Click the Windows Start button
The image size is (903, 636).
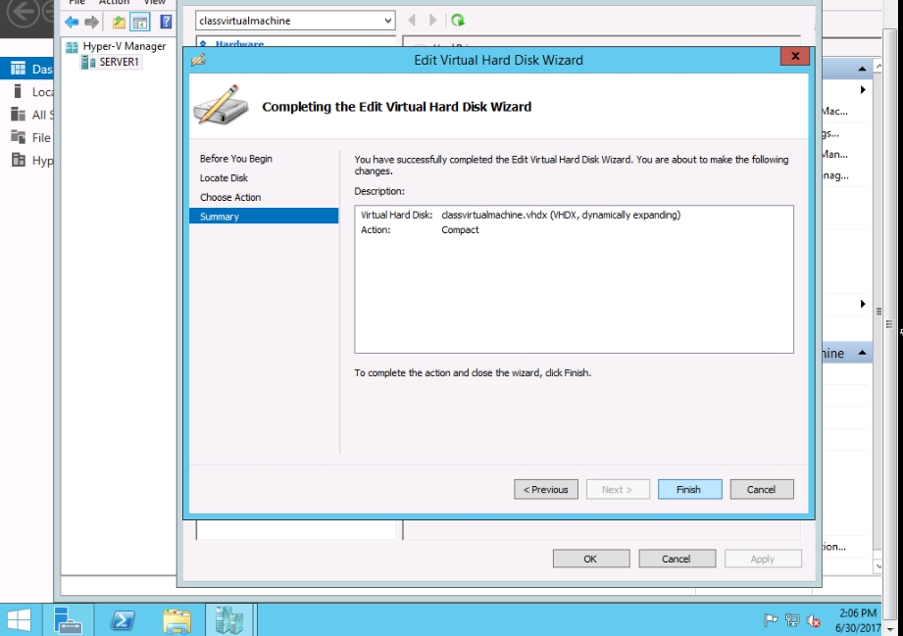coord(19,619)
